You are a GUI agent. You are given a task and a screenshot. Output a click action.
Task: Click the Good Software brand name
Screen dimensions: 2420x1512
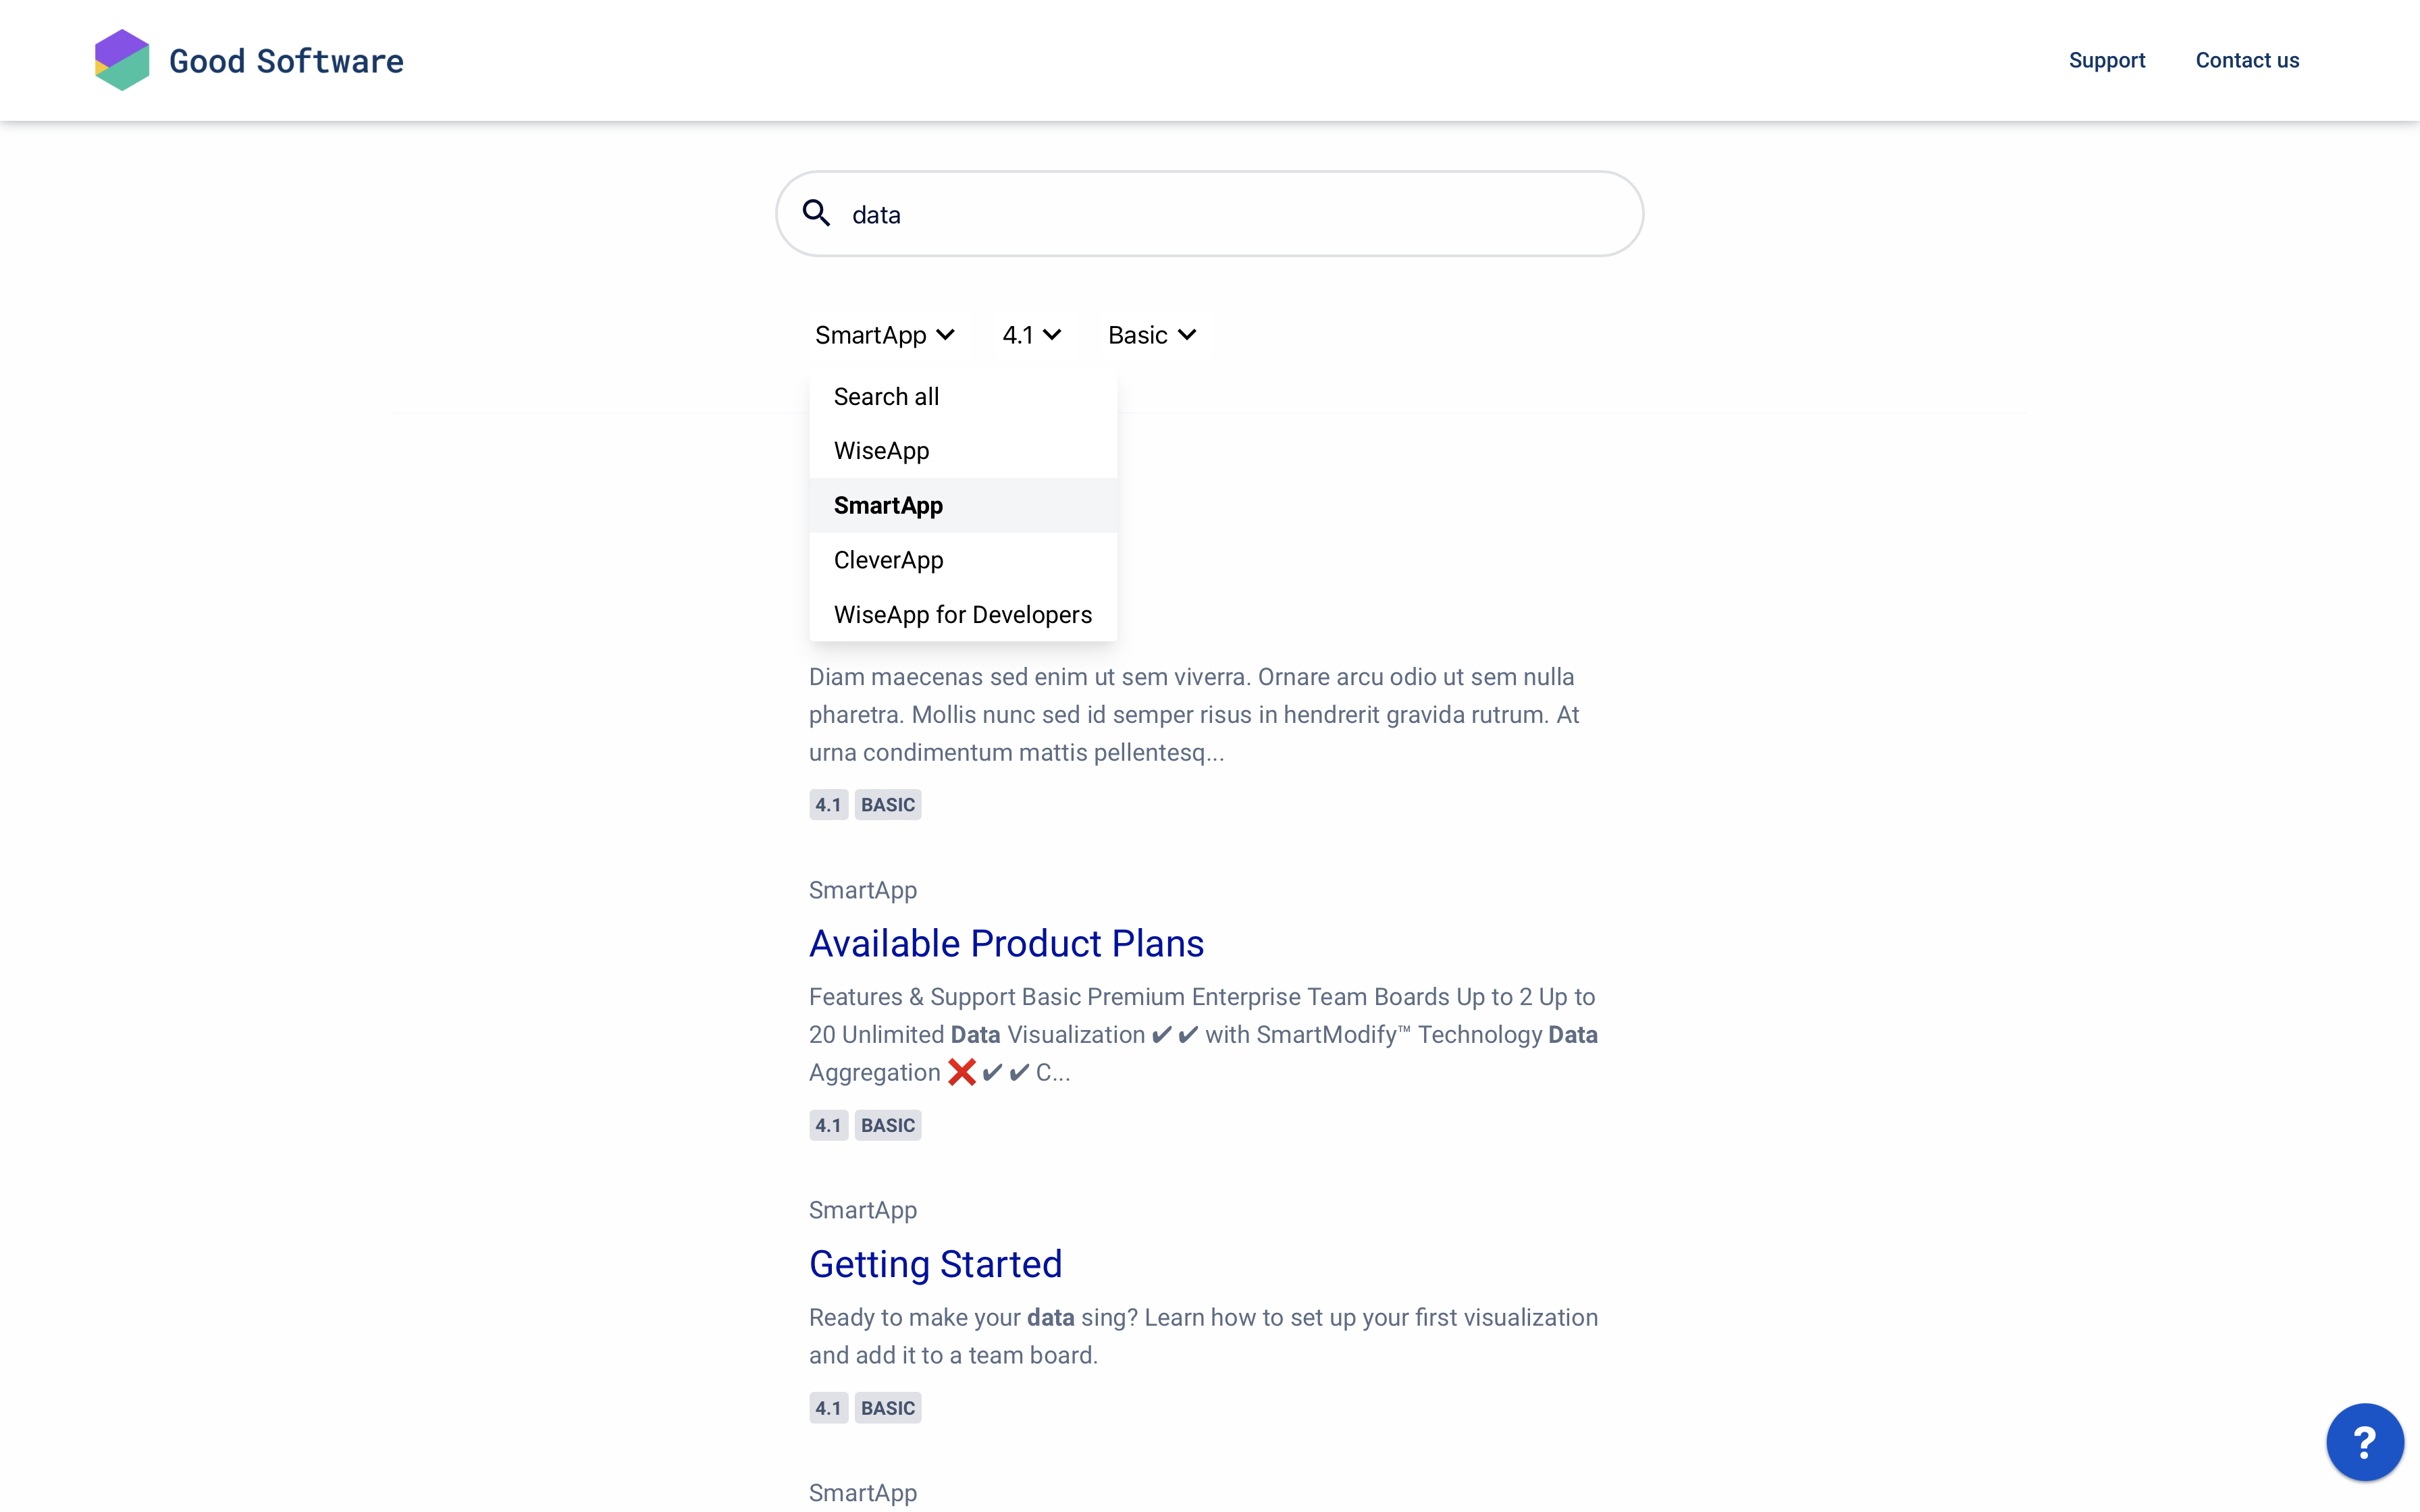[286, 61]
